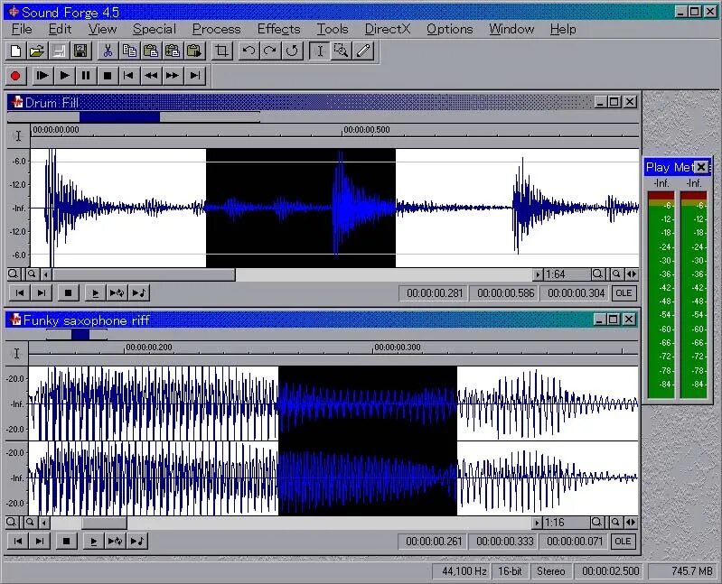The width and height of the screenshot is (722, 584).
Task: Open the Effects menu
Action: 278,30
